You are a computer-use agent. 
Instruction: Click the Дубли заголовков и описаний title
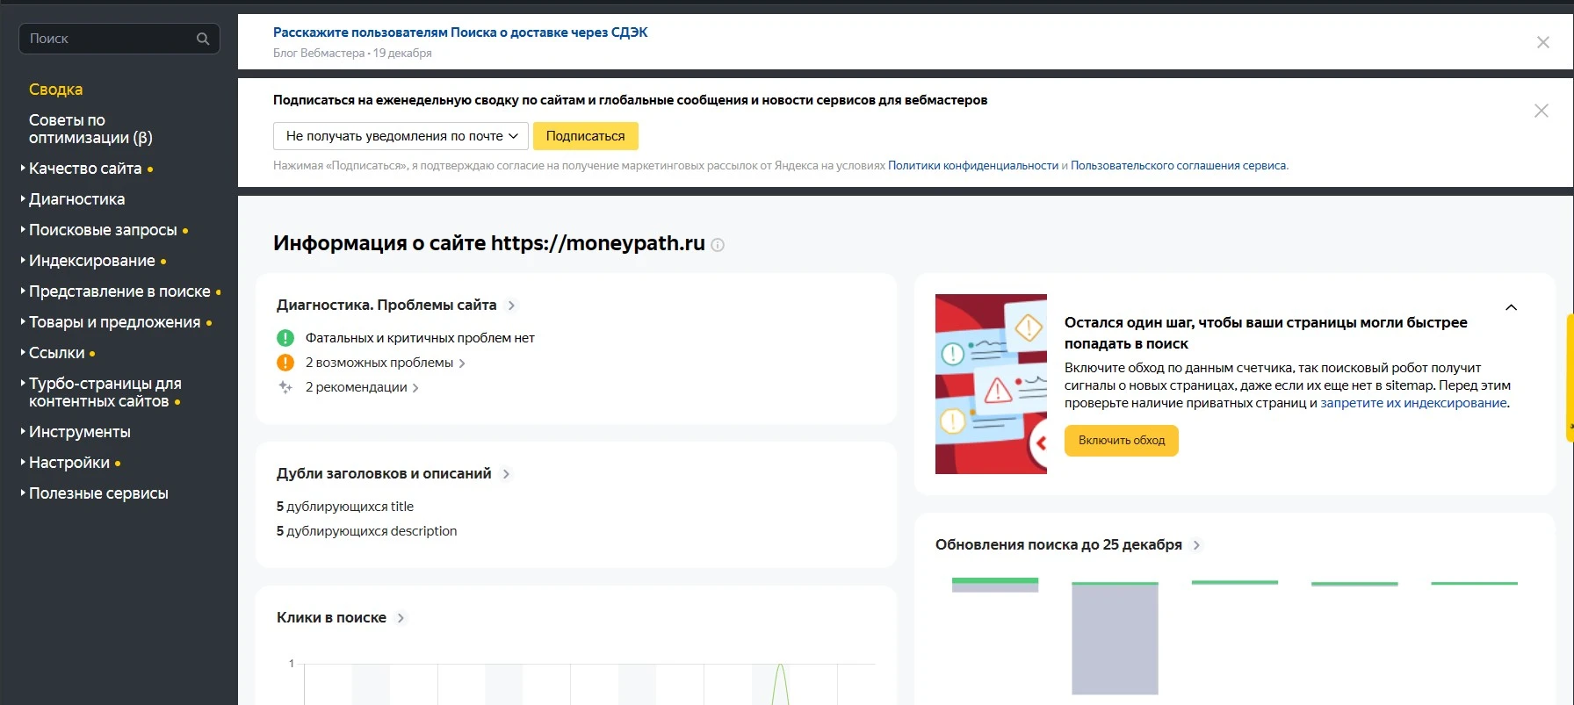tap(384, 474)
